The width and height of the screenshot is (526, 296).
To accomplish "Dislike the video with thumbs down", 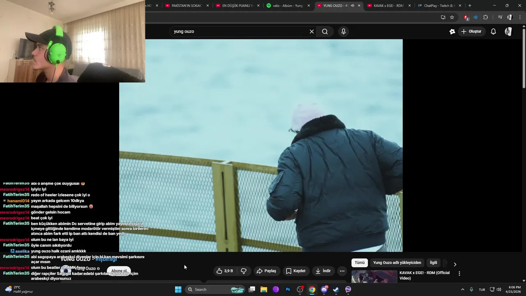I will [244, 271].
